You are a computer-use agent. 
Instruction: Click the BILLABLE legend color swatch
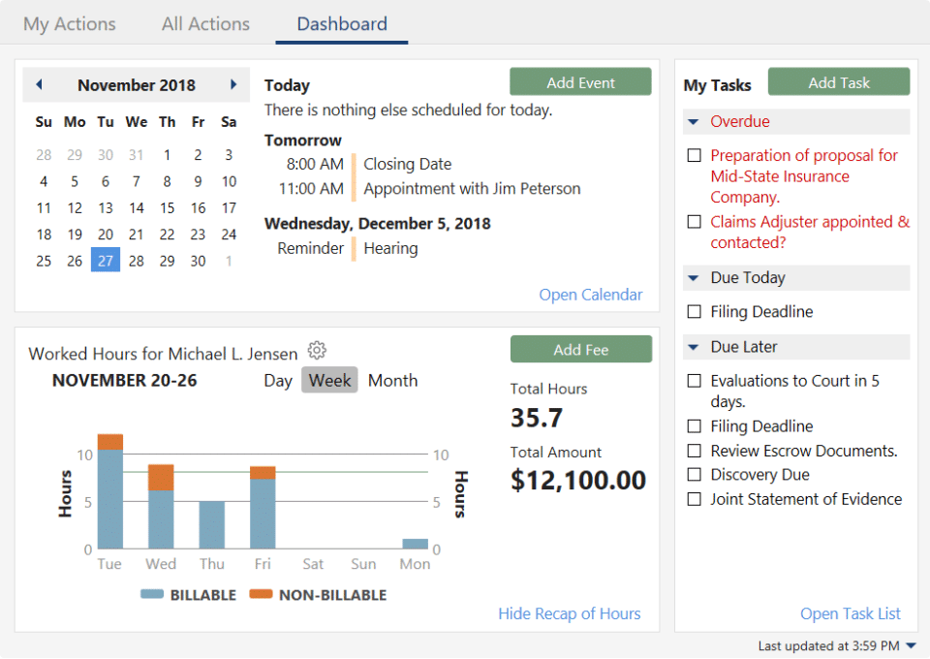click(152, 594)
